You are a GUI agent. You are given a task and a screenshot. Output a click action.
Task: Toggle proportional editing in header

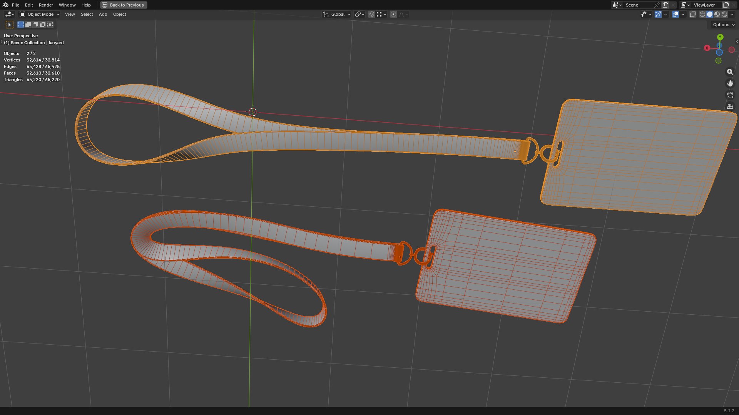(393, 14)
